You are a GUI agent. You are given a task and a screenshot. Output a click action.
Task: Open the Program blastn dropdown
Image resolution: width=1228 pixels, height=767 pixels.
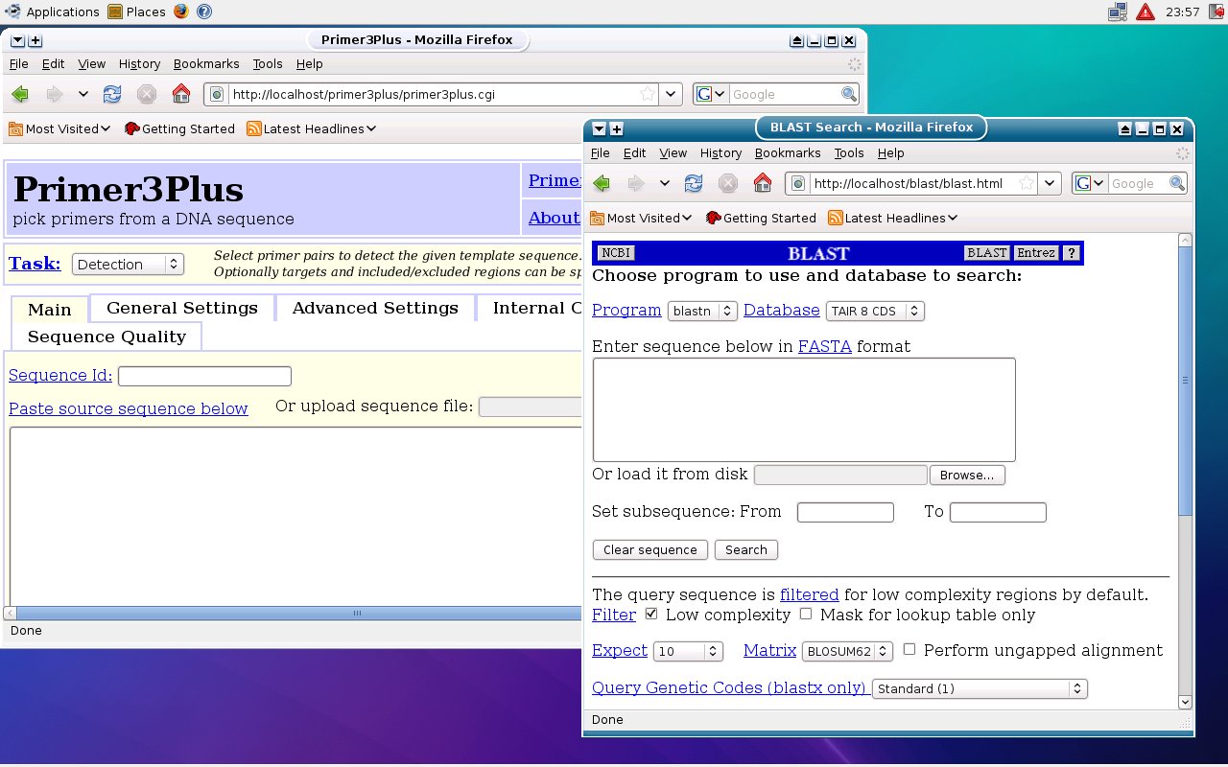702,311
